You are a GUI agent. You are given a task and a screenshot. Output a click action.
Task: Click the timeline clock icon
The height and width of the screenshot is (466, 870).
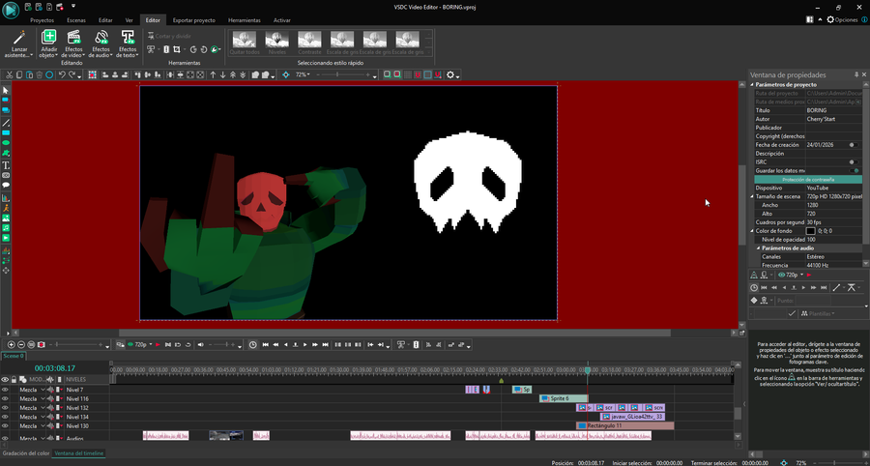coord(253,344)
